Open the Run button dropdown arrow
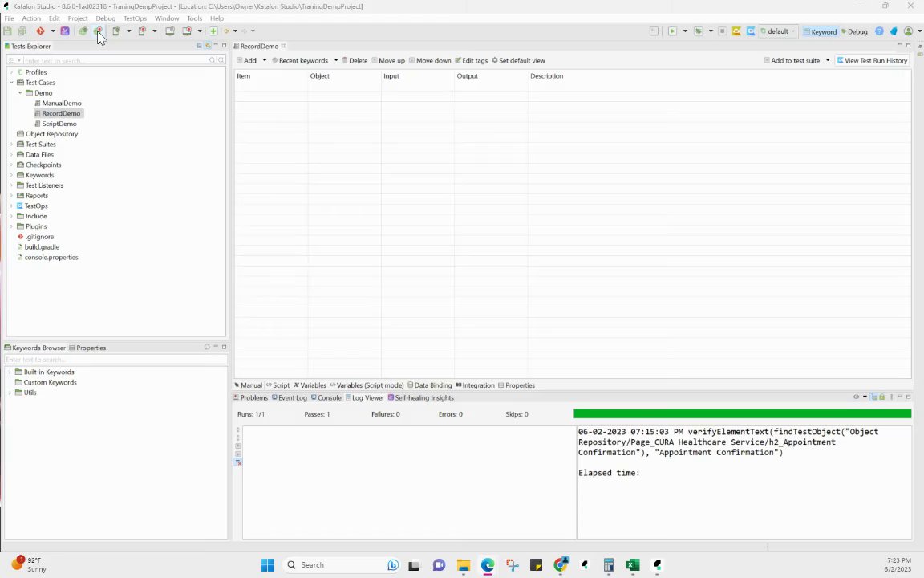This screenshot has width=924, height=578. coord(685,31)
